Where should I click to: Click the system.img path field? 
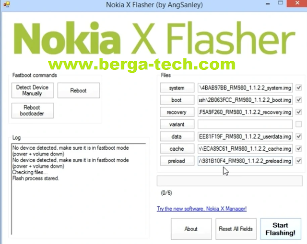click(245, 88)
